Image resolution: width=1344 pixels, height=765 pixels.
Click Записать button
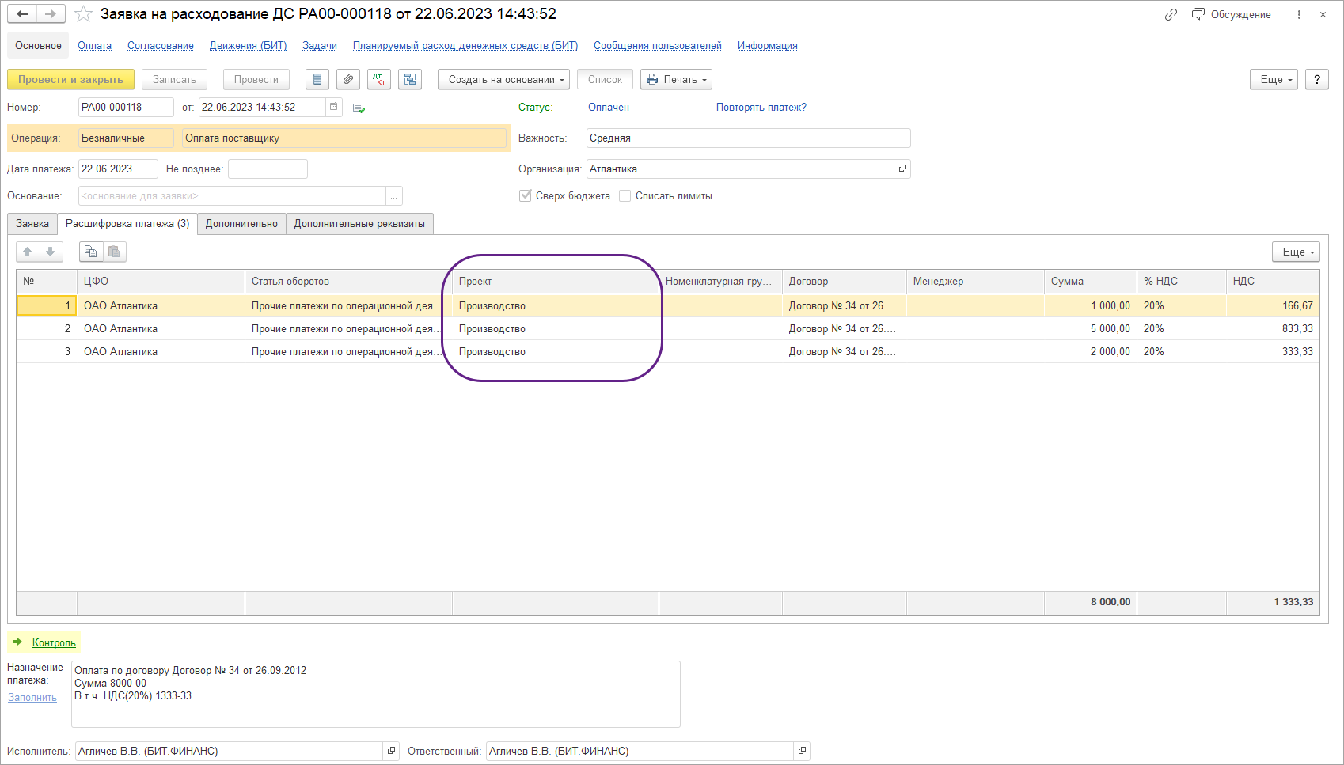click(174, 79)
